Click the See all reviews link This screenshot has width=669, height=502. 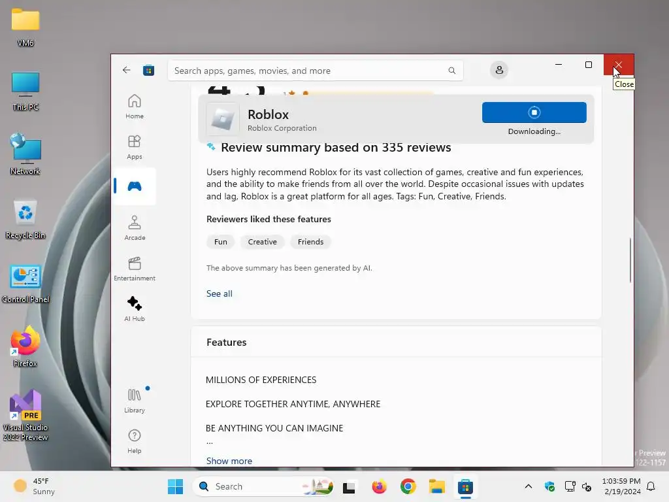[x=220, y=293]
